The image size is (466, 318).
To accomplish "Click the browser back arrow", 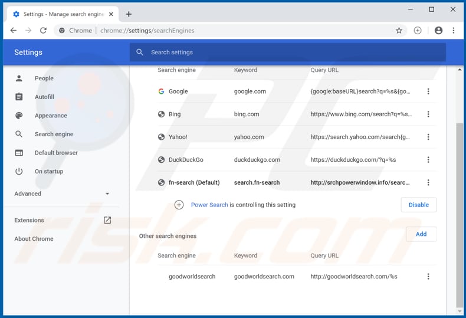I will click(x=14, y=31).
